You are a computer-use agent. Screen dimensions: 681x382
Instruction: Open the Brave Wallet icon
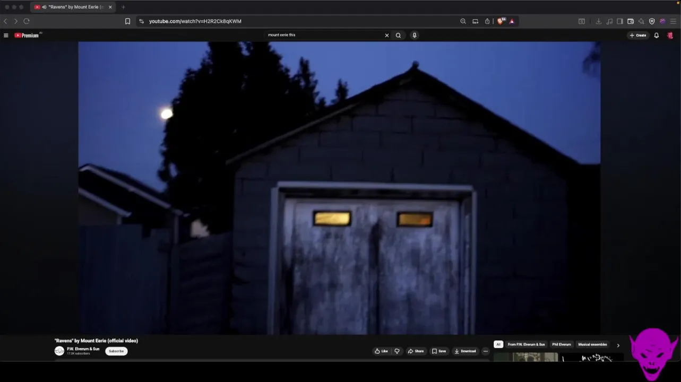(631, 21)
